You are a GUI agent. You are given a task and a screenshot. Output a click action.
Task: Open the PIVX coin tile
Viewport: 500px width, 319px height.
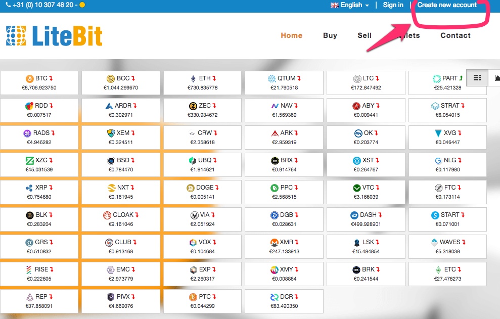pyautogui.click(x=120, y=301)
